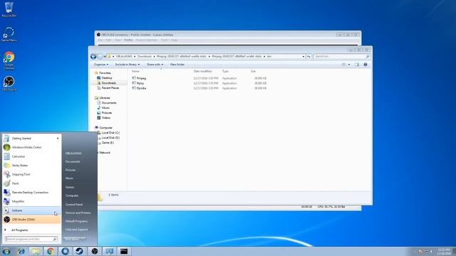Click the taskbar clock in the system tray
The width and height of the screenshot is (456, 256).
(x=443, y=251)
